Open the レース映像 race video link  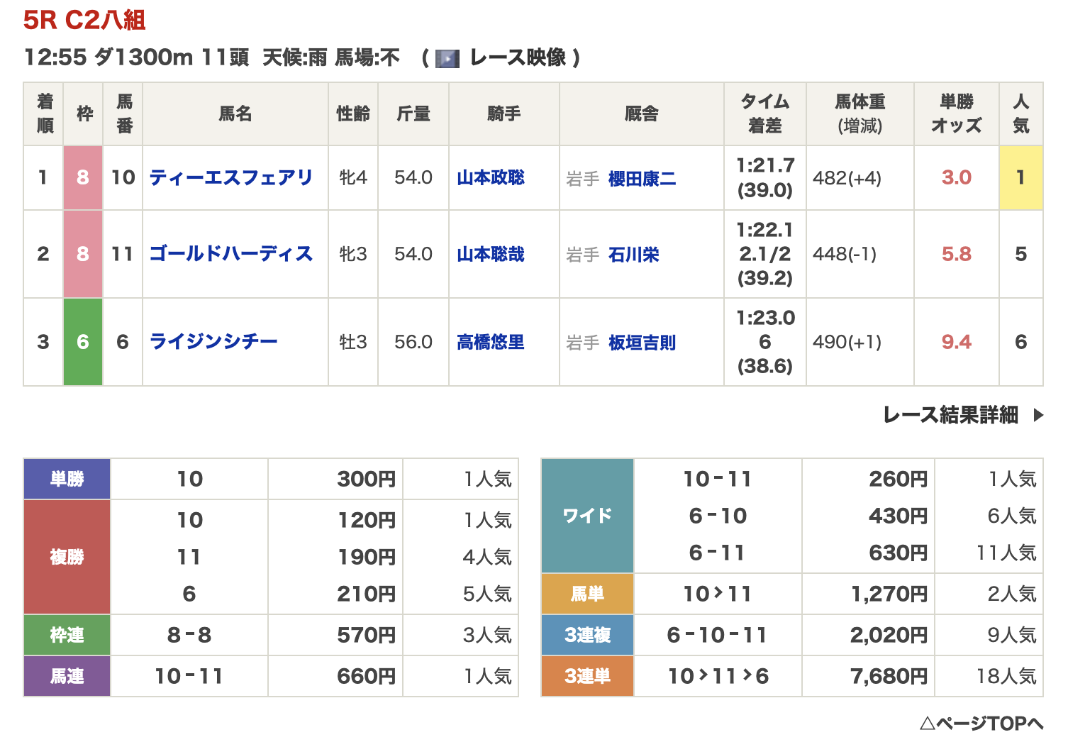click(518, 57)
